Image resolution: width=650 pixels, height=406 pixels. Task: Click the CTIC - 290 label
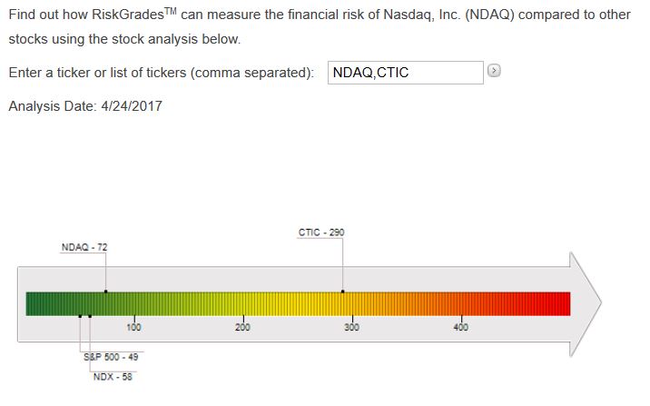[321, 233]
